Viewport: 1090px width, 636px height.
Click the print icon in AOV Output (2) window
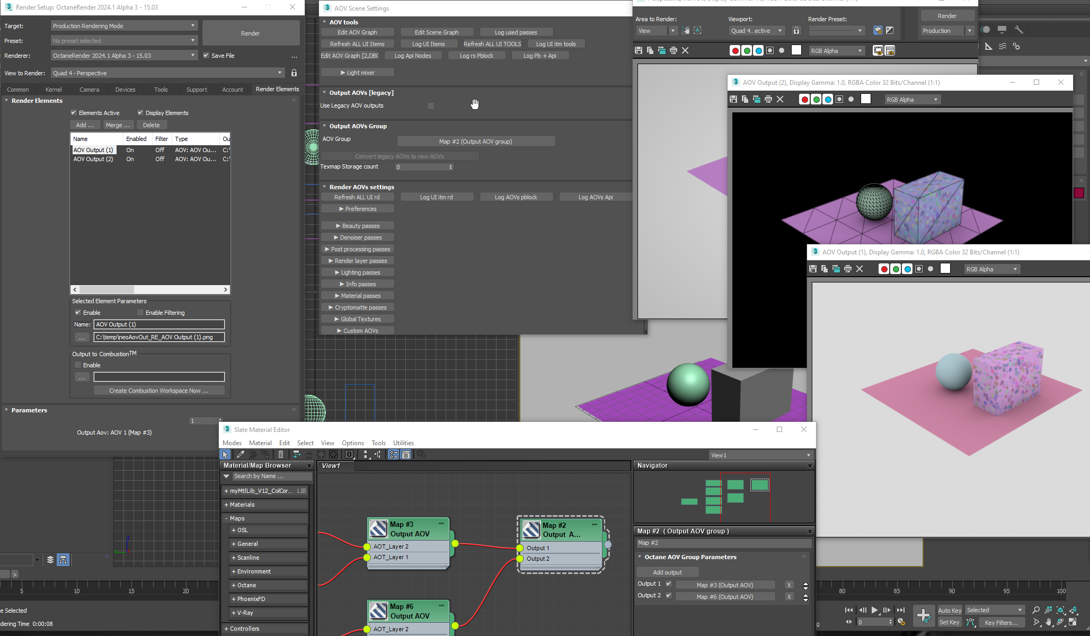[768, 100]
